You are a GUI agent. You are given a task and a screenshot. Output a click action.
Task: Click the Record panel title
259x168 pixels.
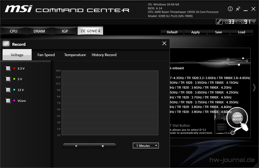(19, 44)
